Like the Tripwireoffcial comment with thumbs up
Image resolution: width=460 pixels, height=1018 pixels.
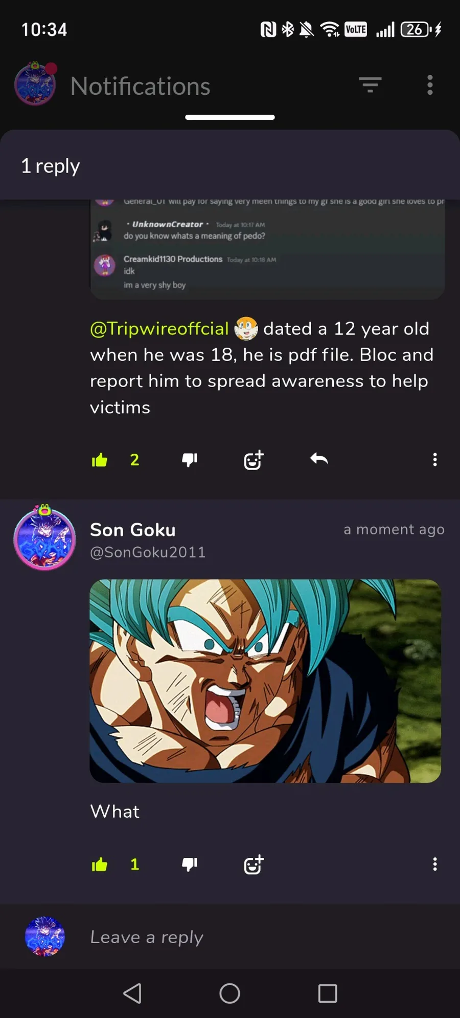point(100,460)
